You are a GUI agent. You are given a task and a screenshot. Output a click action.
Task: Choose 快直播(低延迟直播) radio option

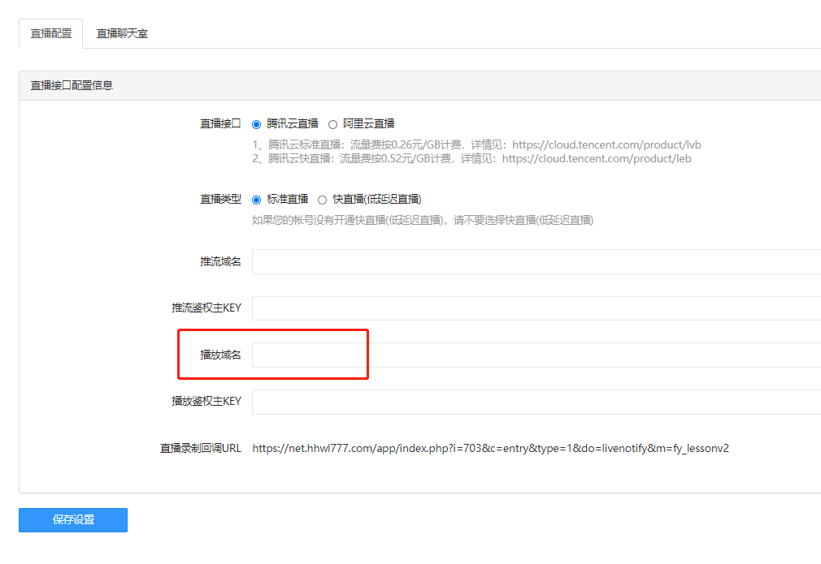pos(322,200)
